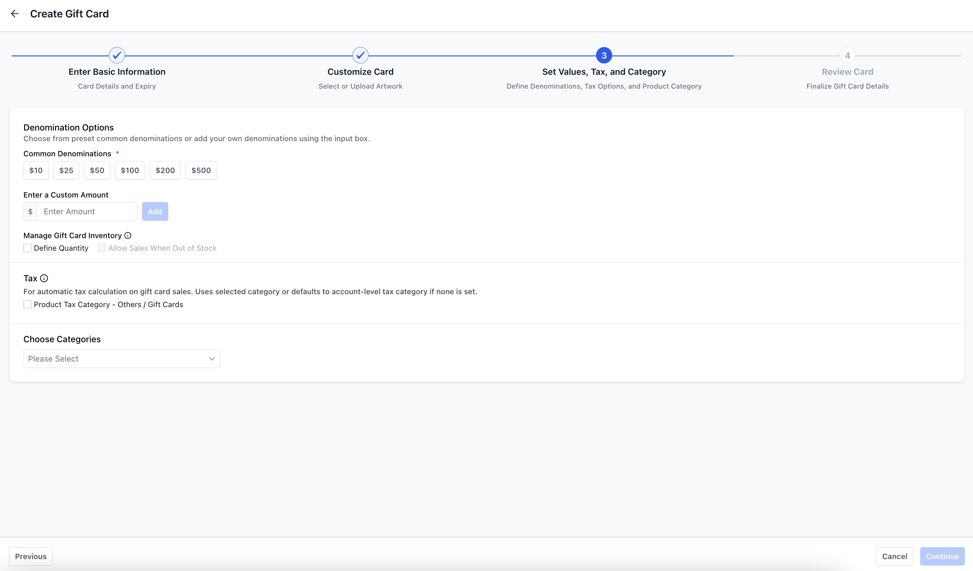Choose the $500 denomination option
This screenshot has height=571, width=973.
tap(201, 170)
